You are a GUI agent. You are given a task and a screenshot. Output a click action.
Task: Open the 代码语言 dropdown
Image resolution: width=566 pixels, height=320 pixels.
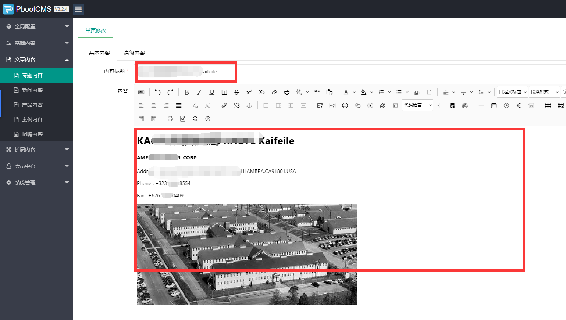click(x=417, y=105)
